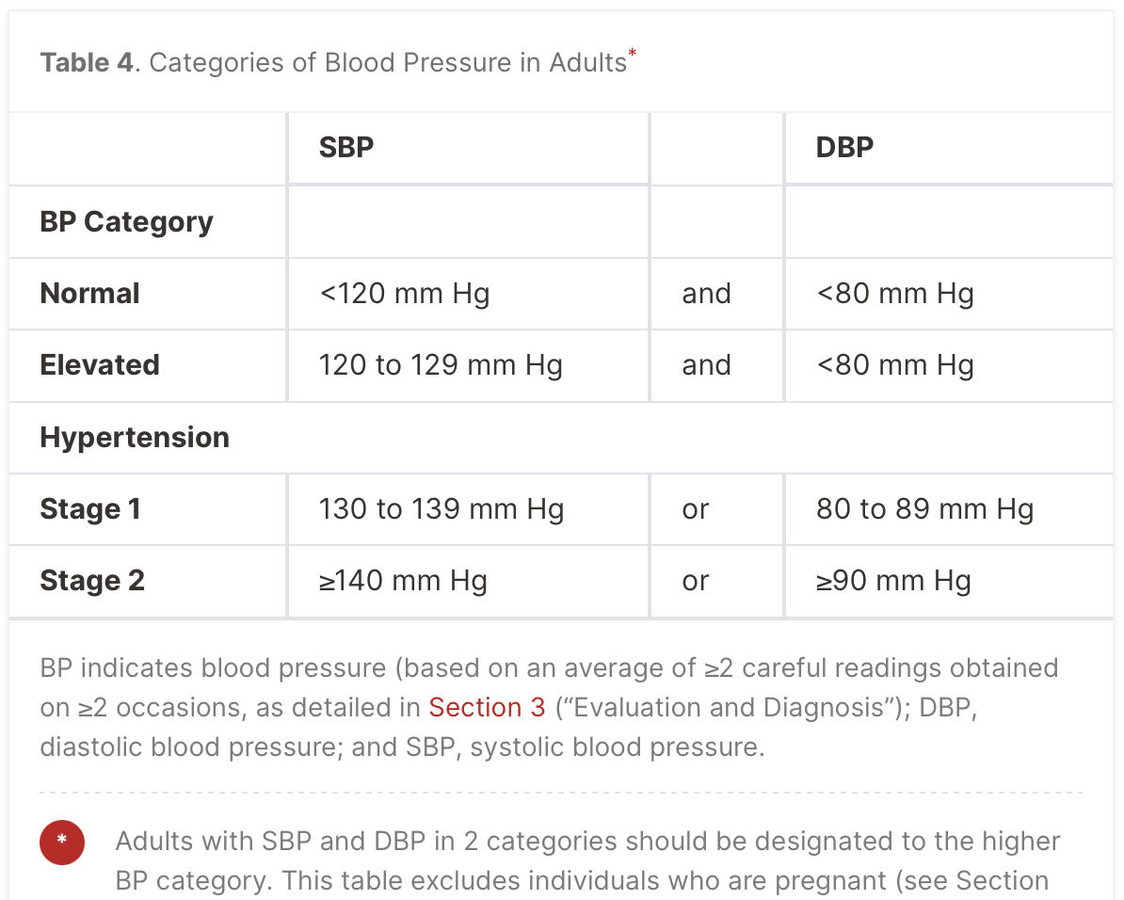
Task: Click the Normal row label
Action: point(89,294)
